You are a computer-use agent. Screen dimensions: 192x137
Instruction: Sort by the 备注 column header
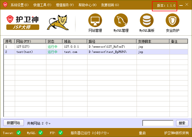179,41
